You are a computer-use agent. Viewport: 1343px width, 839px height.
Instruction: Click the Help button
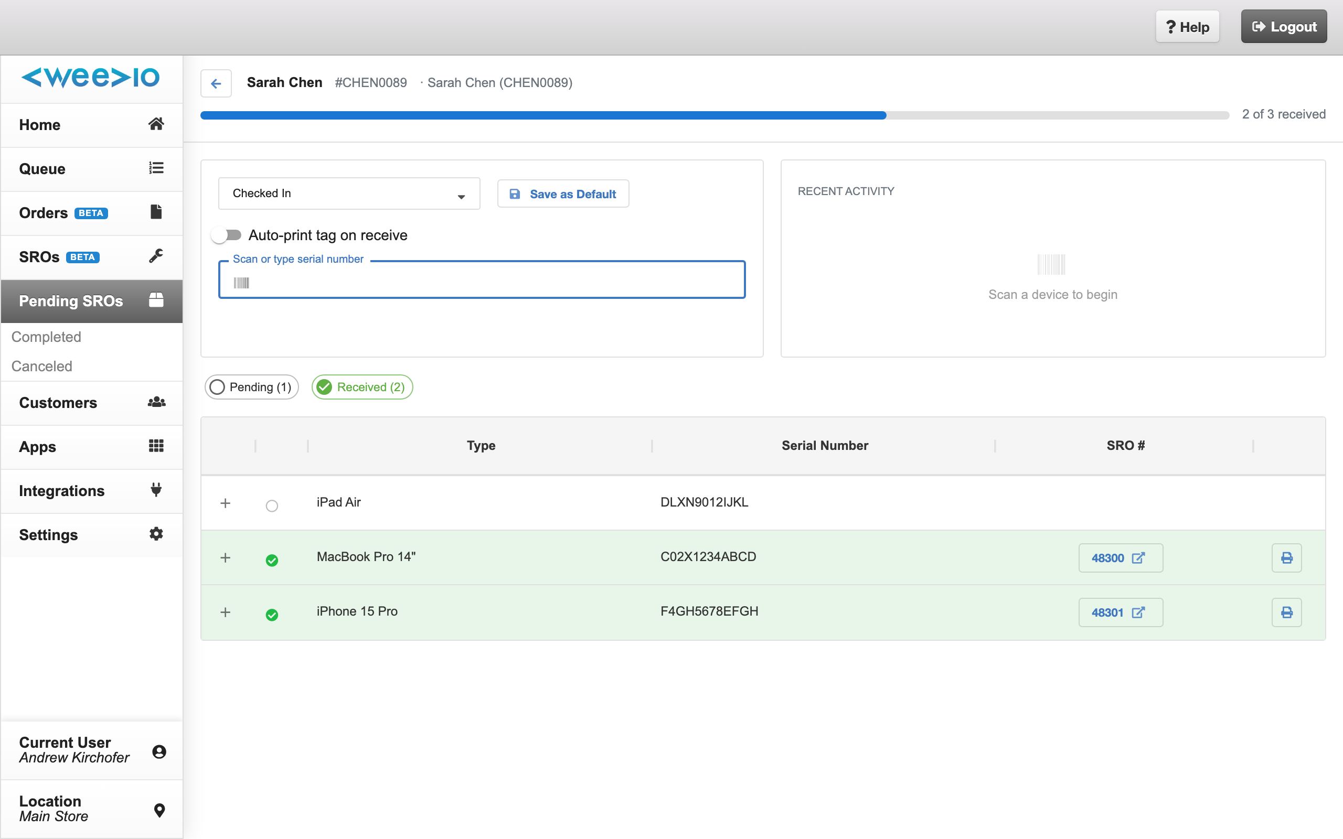tap(1187, 27)
